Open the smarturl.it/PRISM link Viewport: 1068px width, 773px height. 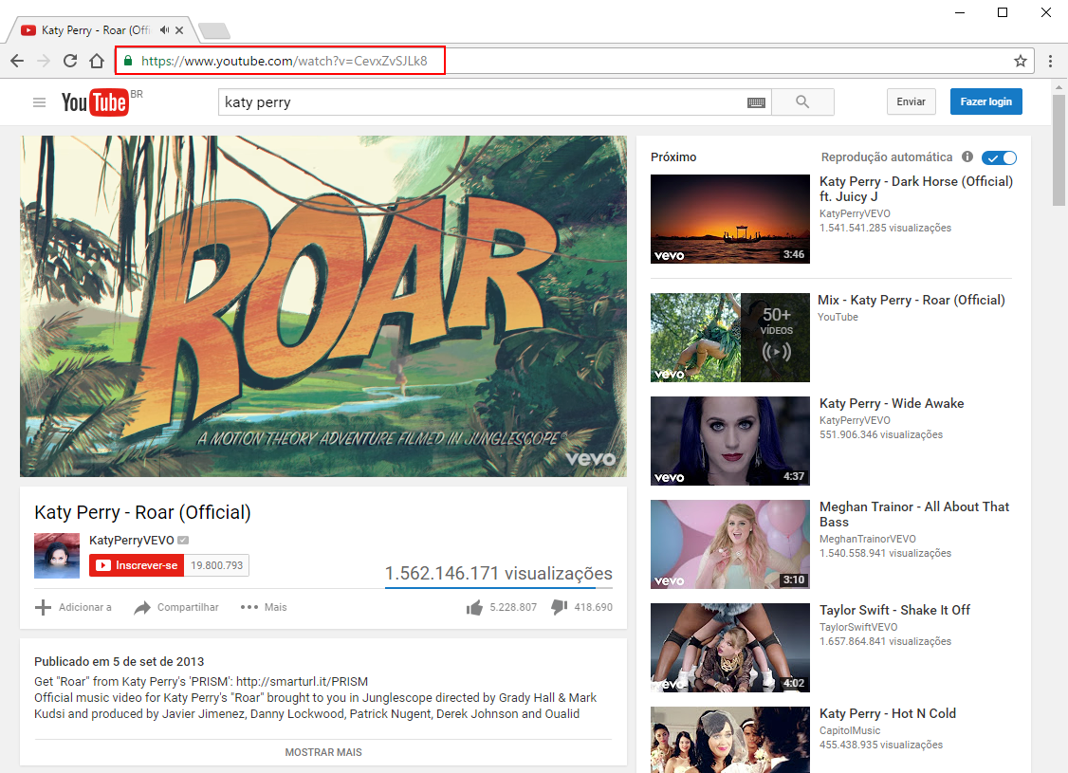302,681
